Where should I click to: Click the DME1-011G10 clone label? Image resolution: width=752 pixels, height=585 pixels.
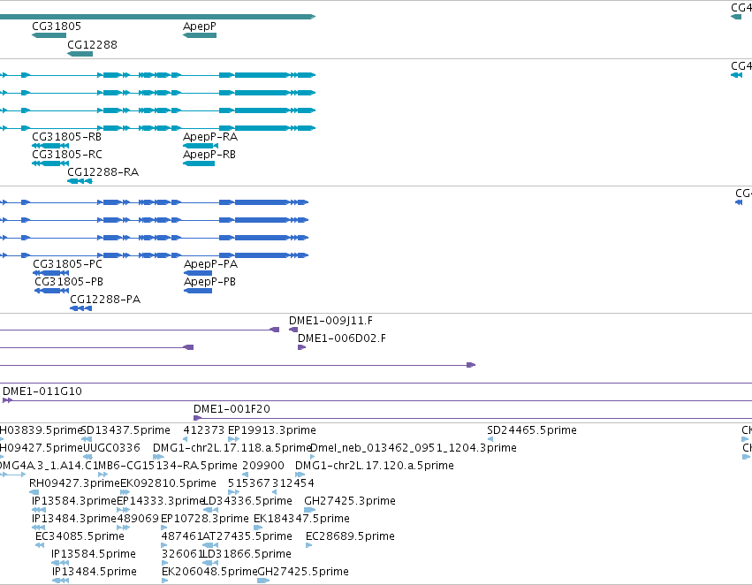click(x=42, y=391)
